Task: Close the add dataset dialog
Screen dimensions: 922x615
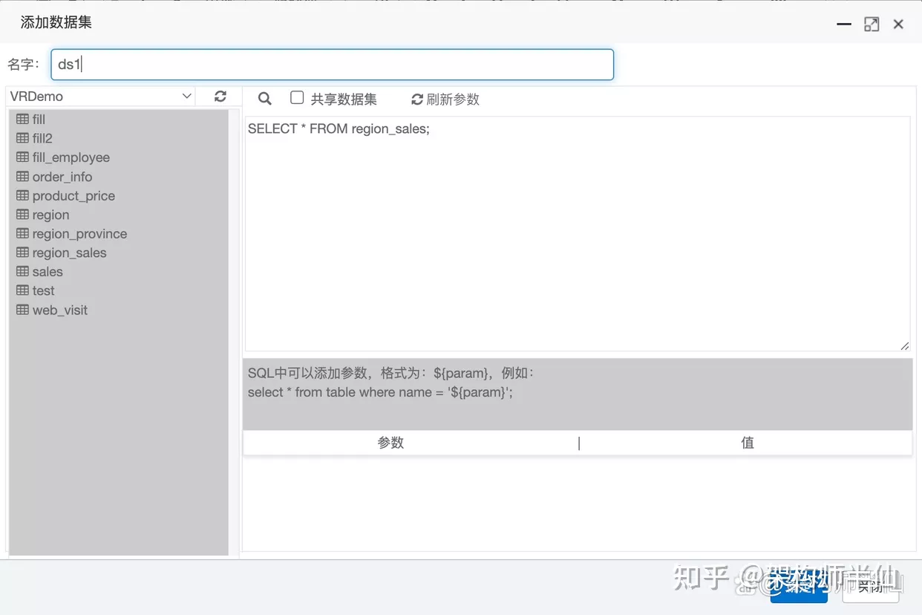Action: pyautogui.click(x=898, y=24)
